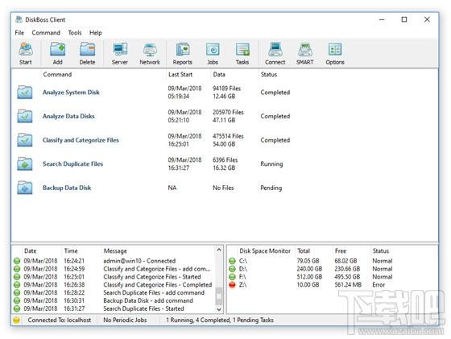Click the 475514 Files data cell
Viewport: 451px width, 339px height.
(x=228, y=136)
